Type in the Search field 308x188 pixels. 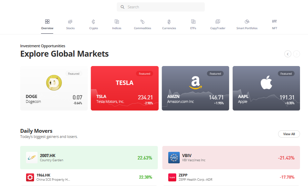pos(163,7)
